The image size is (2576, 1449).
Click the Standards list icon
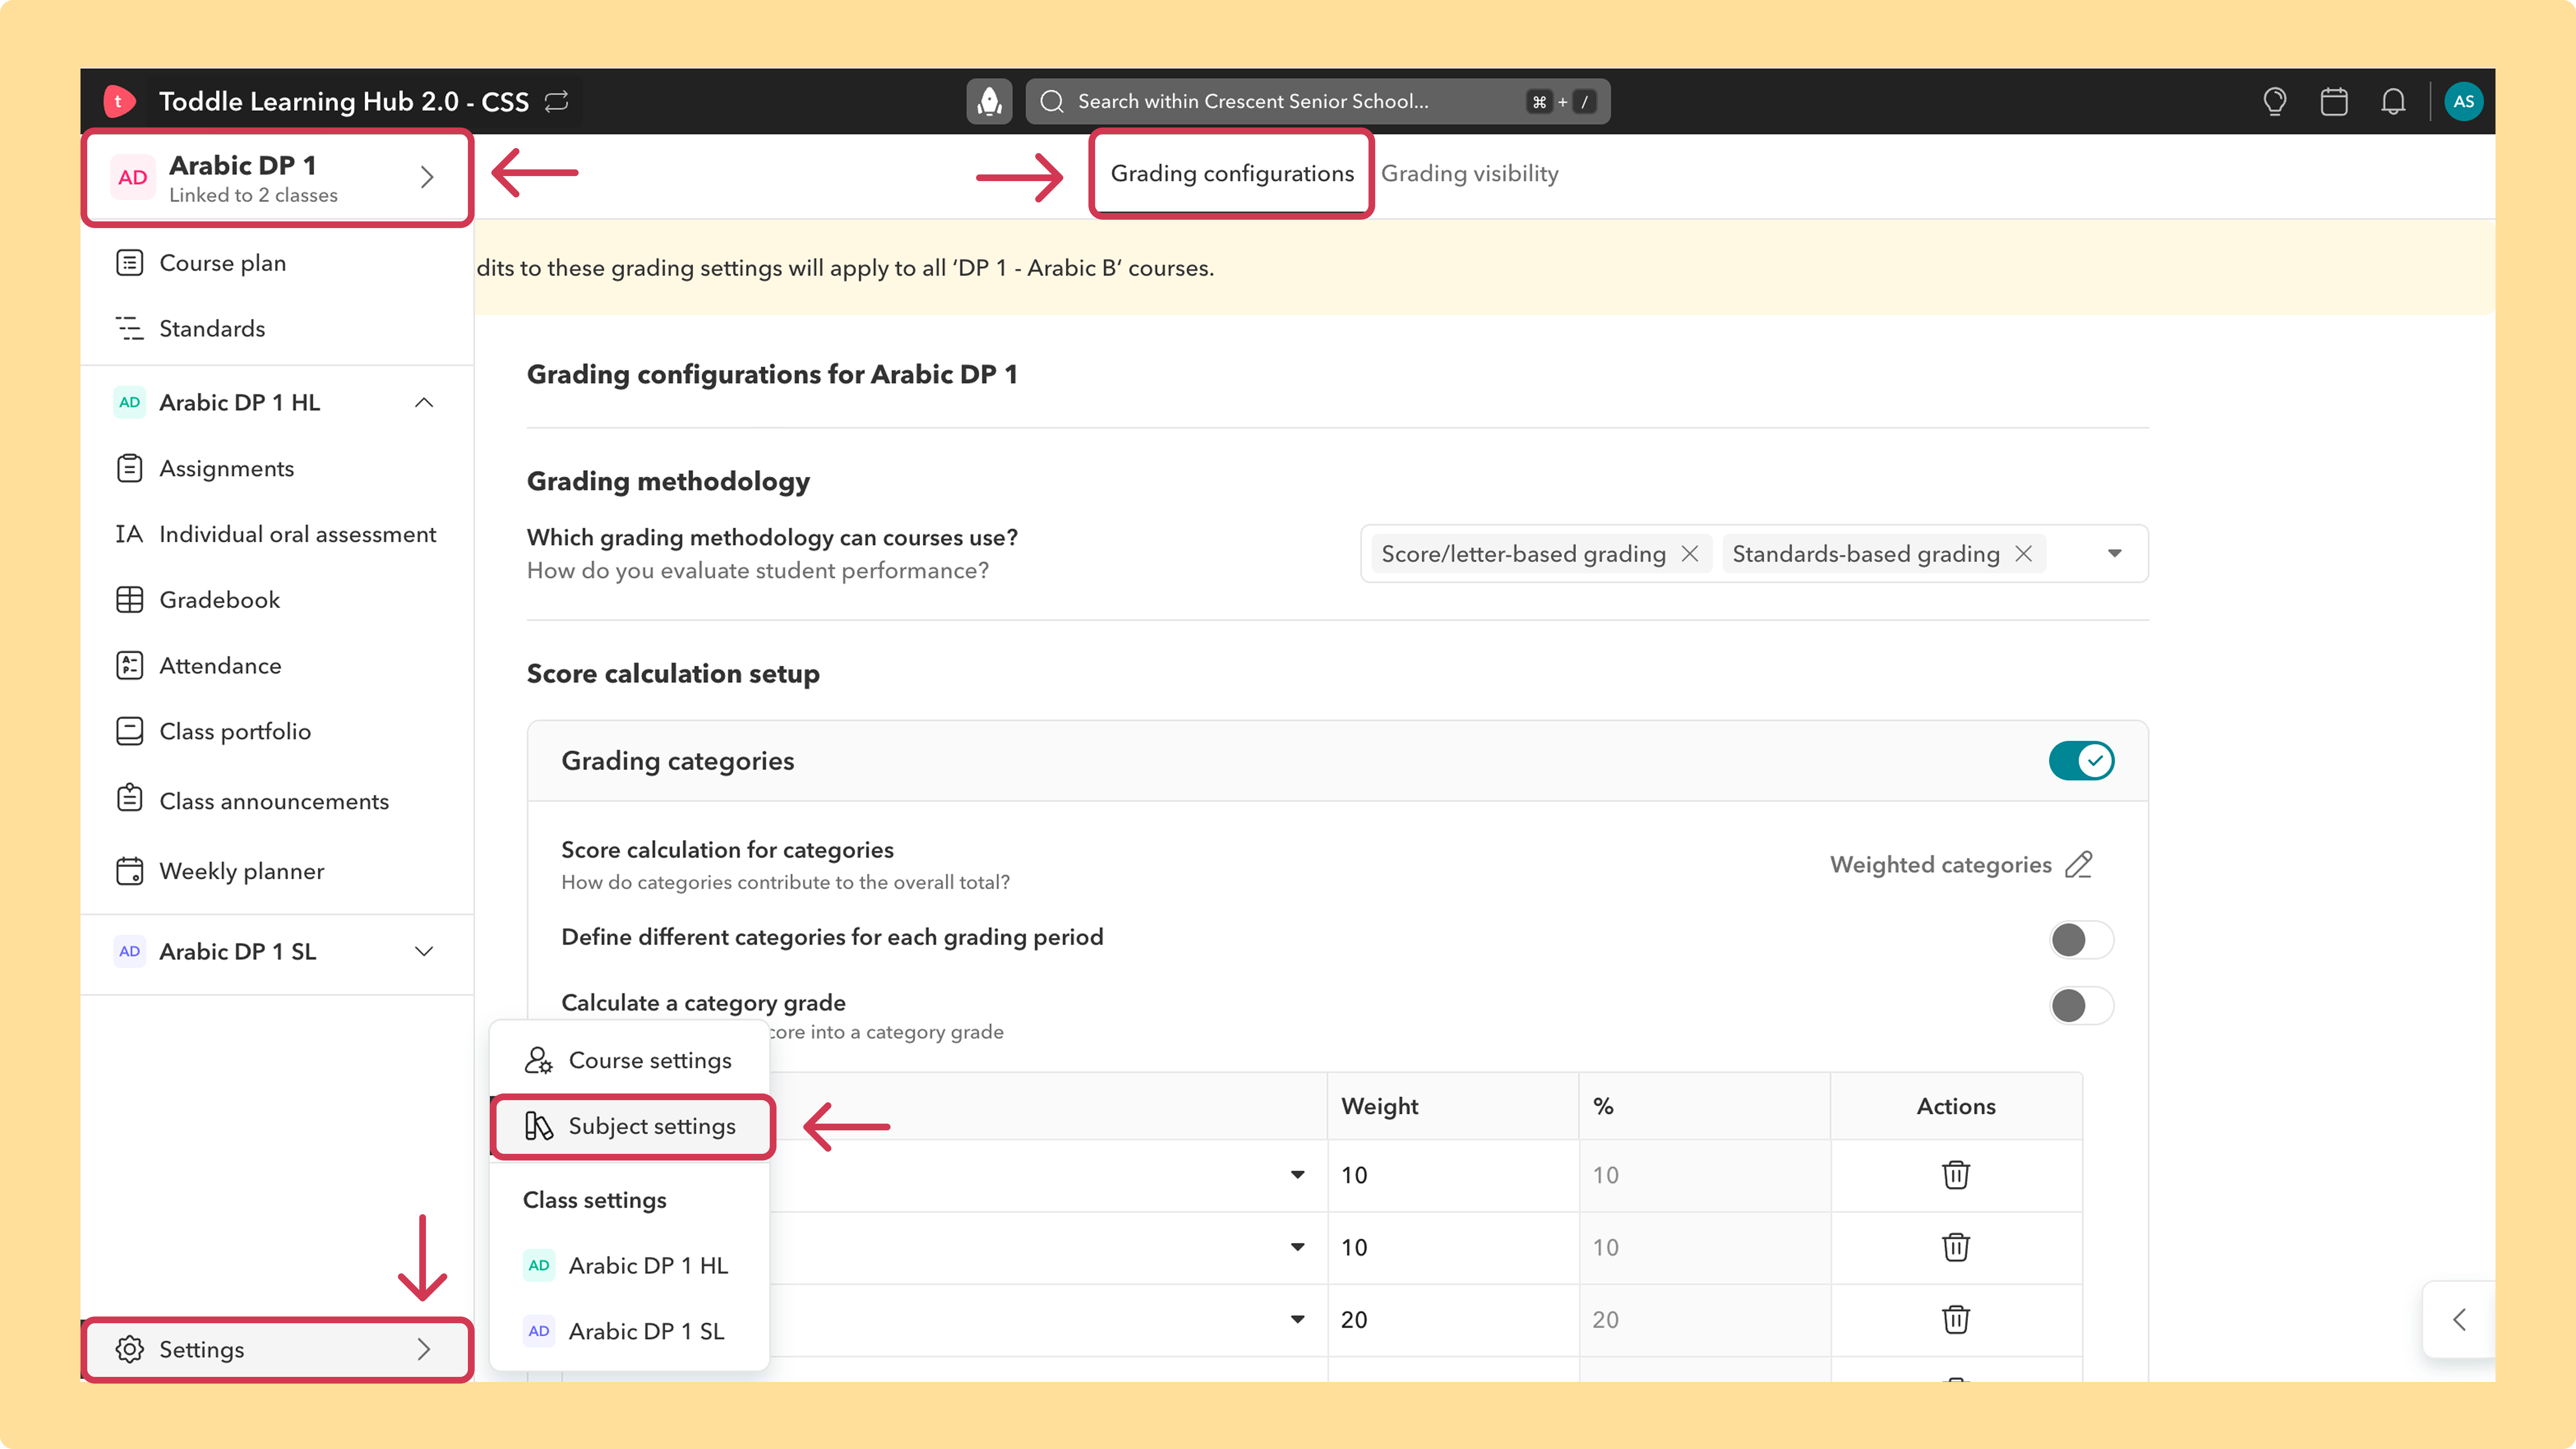click(129, 328)
